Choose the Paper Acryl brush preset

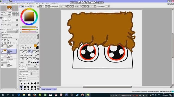click(26, 55)
